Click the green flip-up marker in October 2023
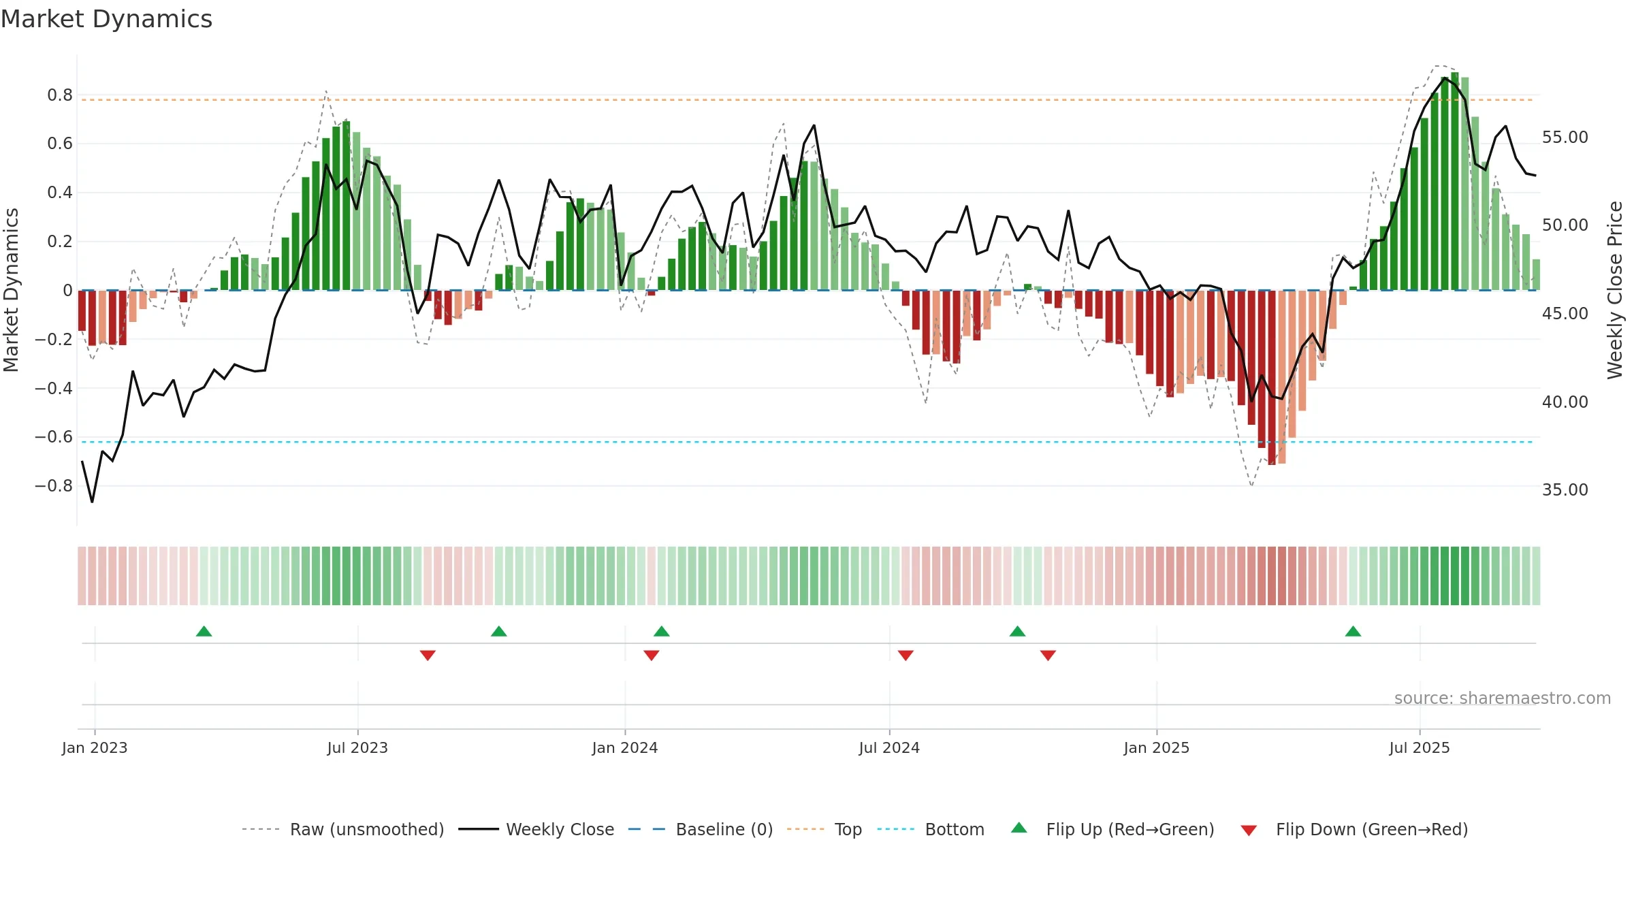Viewport: 1634px width, 919px height. [x=499, y=631]
